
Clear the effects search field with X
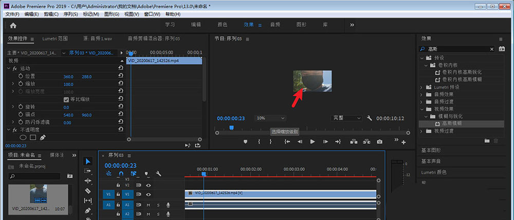tap(491, 49)
